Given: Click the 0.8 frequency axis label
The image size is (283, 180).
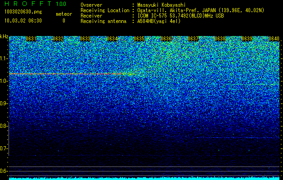Looking at the screenshot, I should point(4,126).
